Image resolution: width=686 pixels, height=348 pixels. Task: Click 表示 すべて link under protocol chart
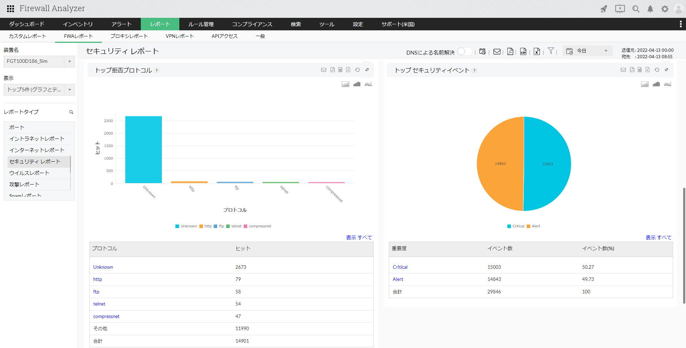pyautogui.click(x=359, y=238)
